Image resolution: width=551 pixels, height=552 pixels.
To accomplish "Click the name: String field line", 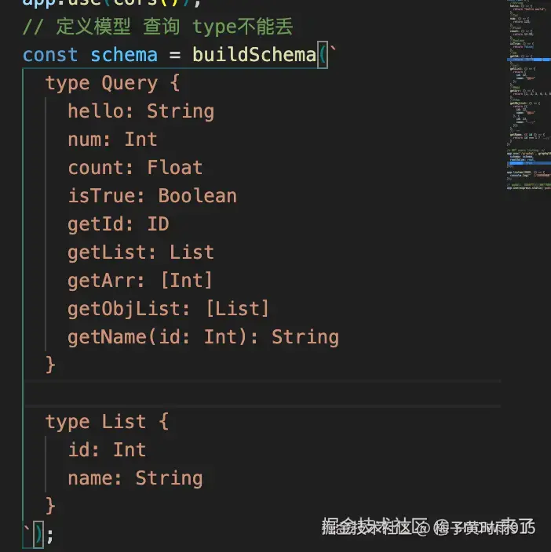I will click(x=135, y=478).
